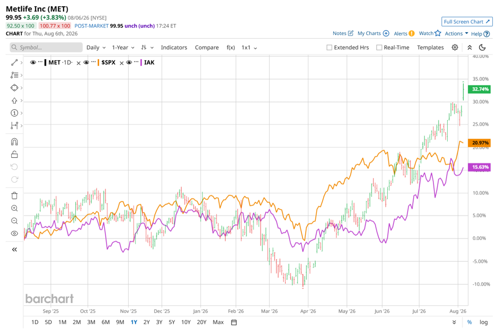The height and width of the screenshot is (330, 498).
Task: Select the 1Y time range
Action: pos(134,323)
